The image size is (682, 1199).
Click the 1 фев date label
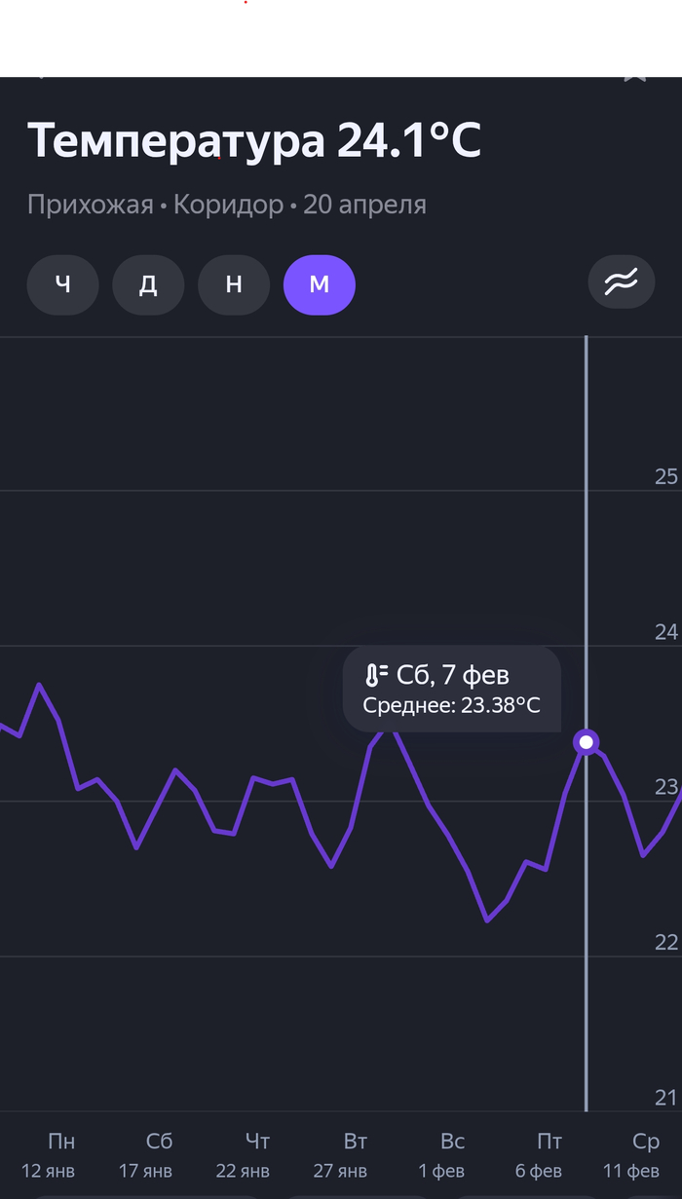point(441,1171)
